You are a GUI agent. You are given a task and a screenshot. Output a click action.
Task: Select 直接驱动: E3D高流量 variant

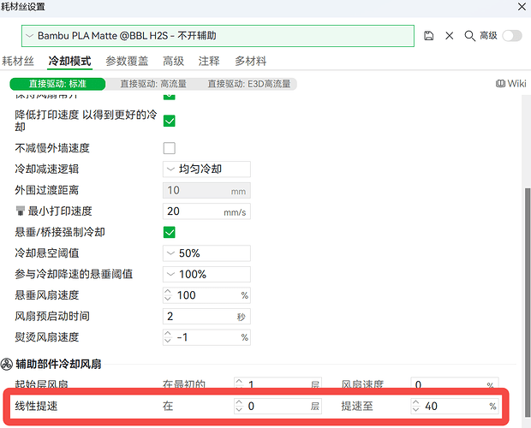click(249, 84)
